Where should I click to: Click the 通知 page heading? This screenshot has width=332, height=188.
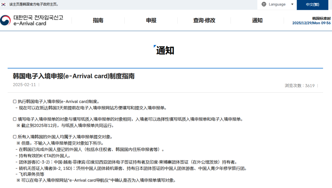pyautogui.click(x=166, y=50)
